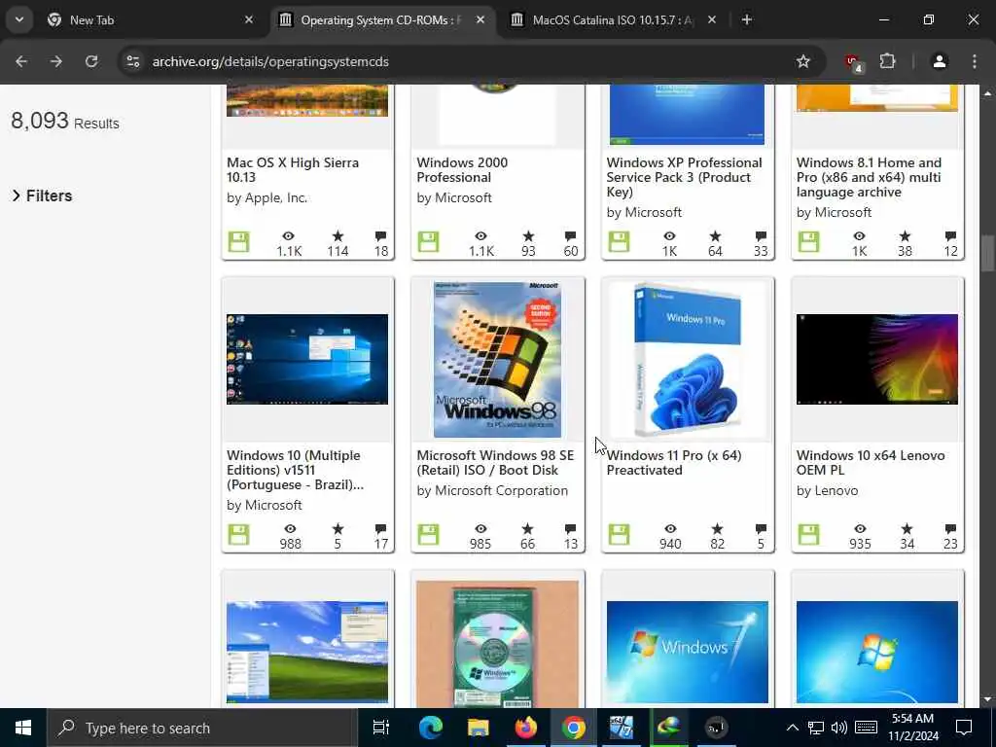Click favorites star on High Sierra card
Viewport: 996px width, 747px height.
(x=338, y=235)
